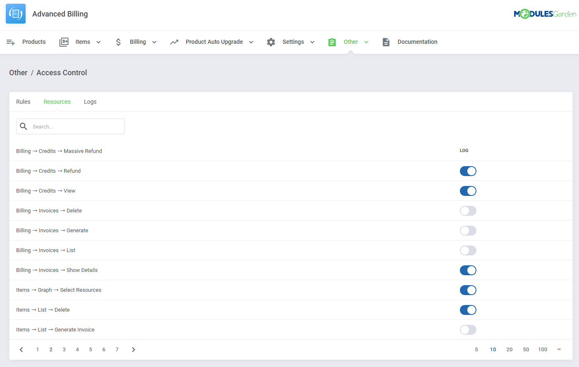This screenshot has height=367, width=579.
Task: Enable log toggle for Items List Generate Invoice
Action: click(x=468, y=330)
